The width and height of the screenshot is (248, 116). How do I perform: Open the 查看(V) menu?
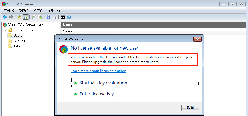coord(39,11)
